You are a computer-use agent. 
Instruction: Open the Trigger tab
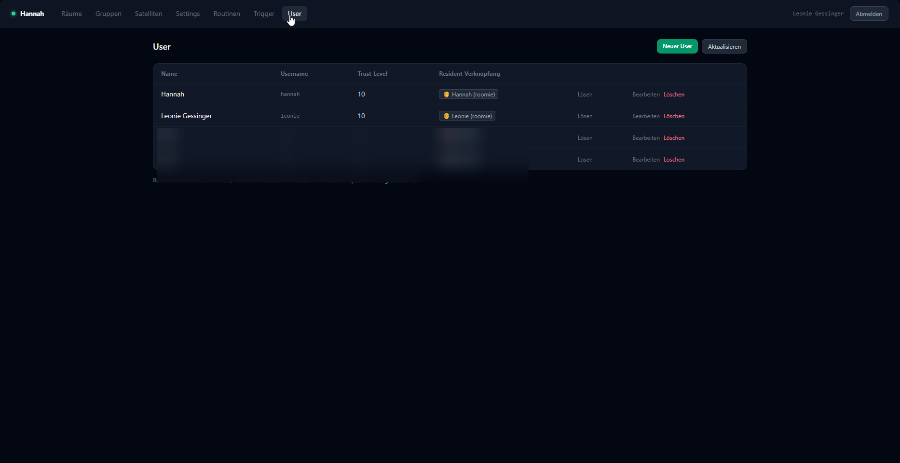[x=264, y=14]
